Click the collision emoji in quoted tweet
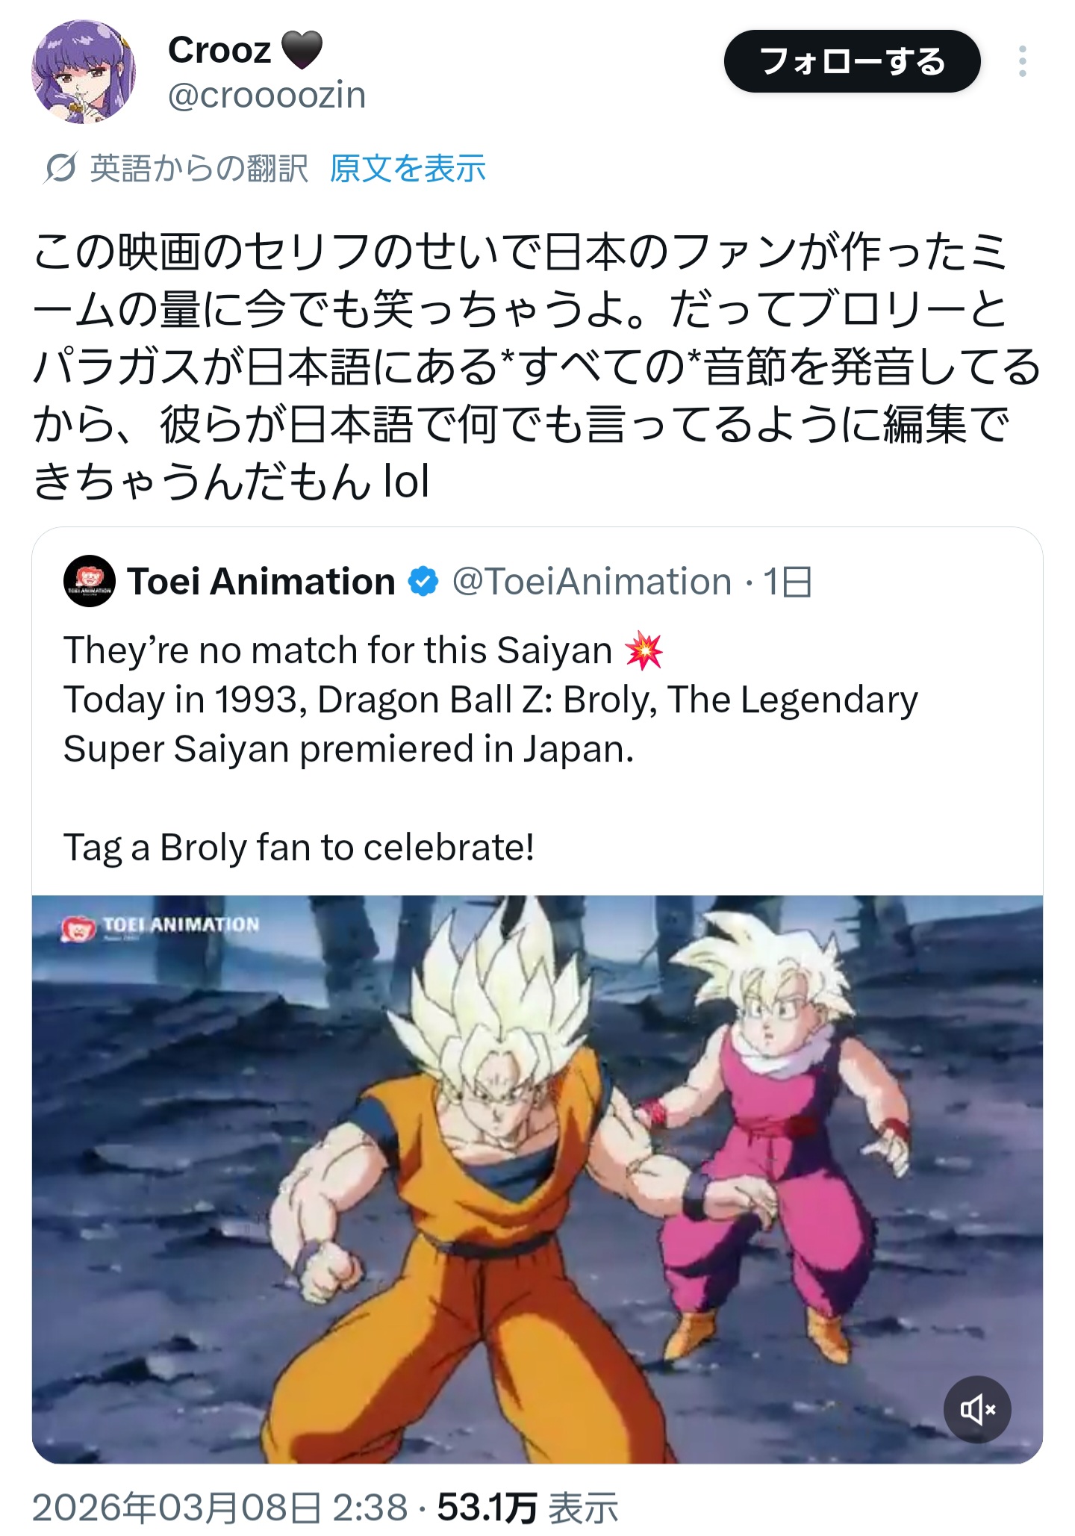 pos(644,650)
